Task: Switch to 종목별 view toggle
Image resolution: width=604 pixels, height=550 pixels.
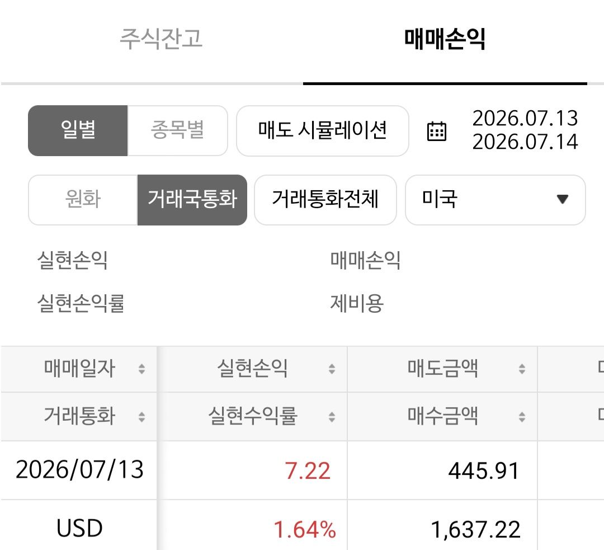Action: [178, 131]
